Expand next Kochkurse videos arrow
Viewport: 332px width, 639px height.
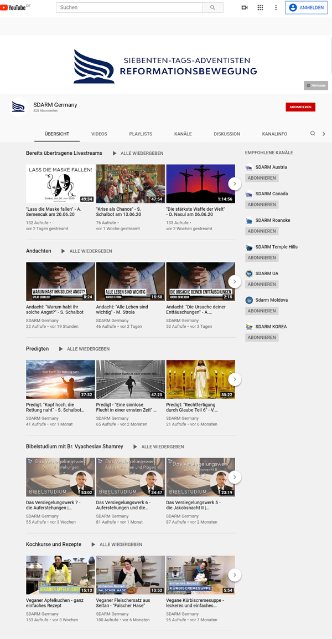pos(235,575)
